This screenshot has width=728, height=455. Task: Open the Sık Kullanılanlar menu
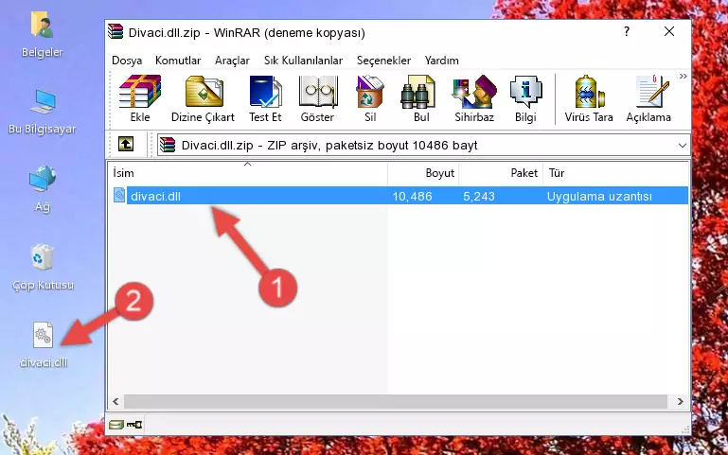click(x=303, y=61)
